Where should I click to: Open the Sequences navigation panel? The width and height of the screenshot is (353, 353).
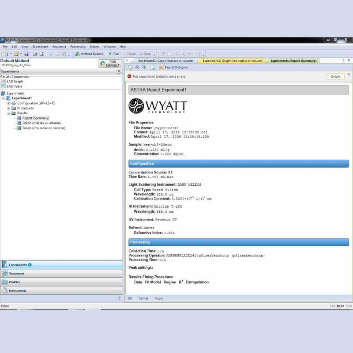(61, 274)
